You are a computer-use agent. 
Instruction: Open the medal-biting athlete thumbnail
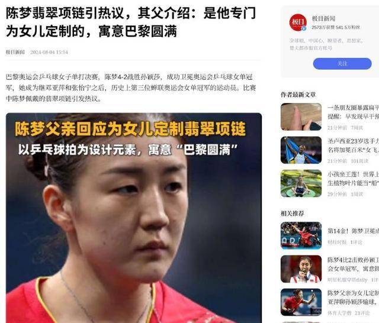pyautogui.click(x=301, y=269)
